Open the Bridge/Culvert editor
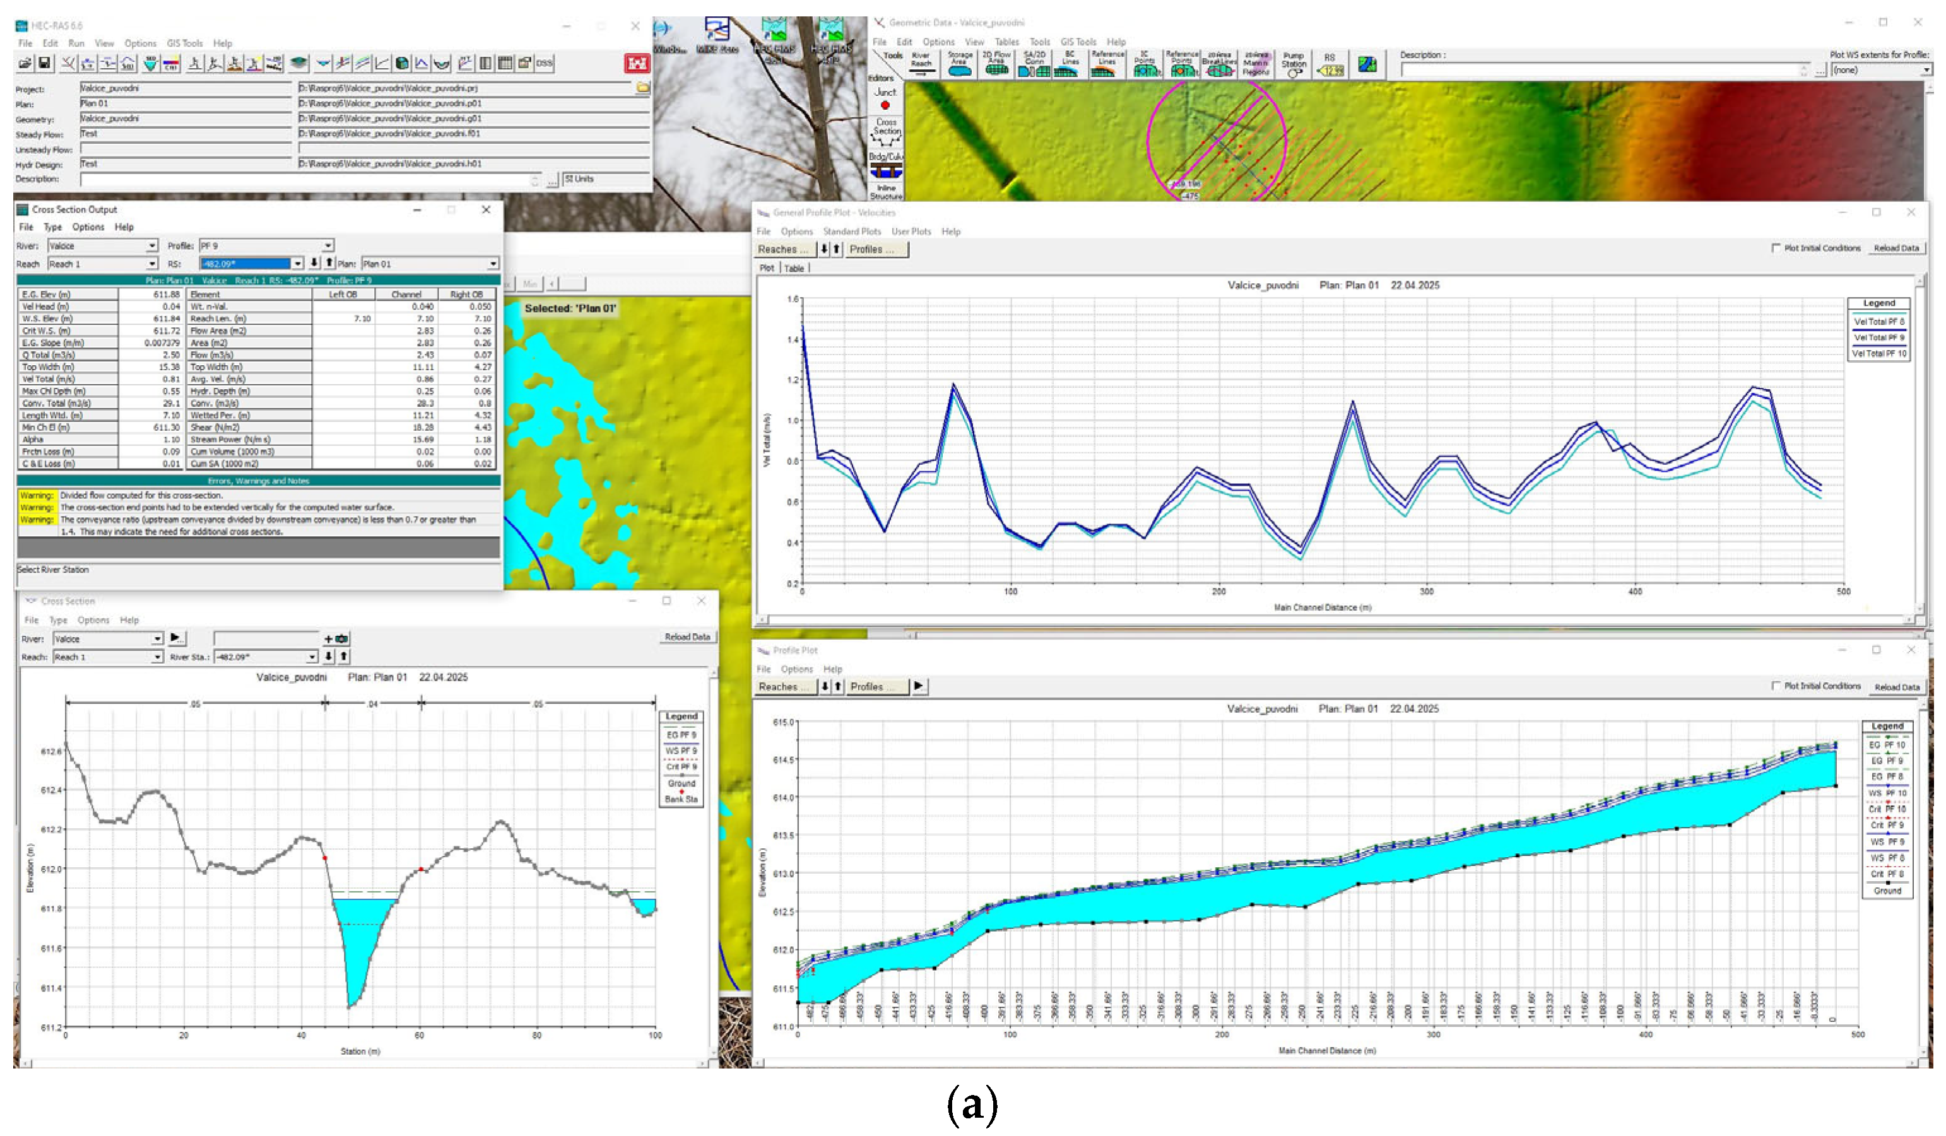The width and height of the screenshot is (1946, 1136). coord(886,166)
